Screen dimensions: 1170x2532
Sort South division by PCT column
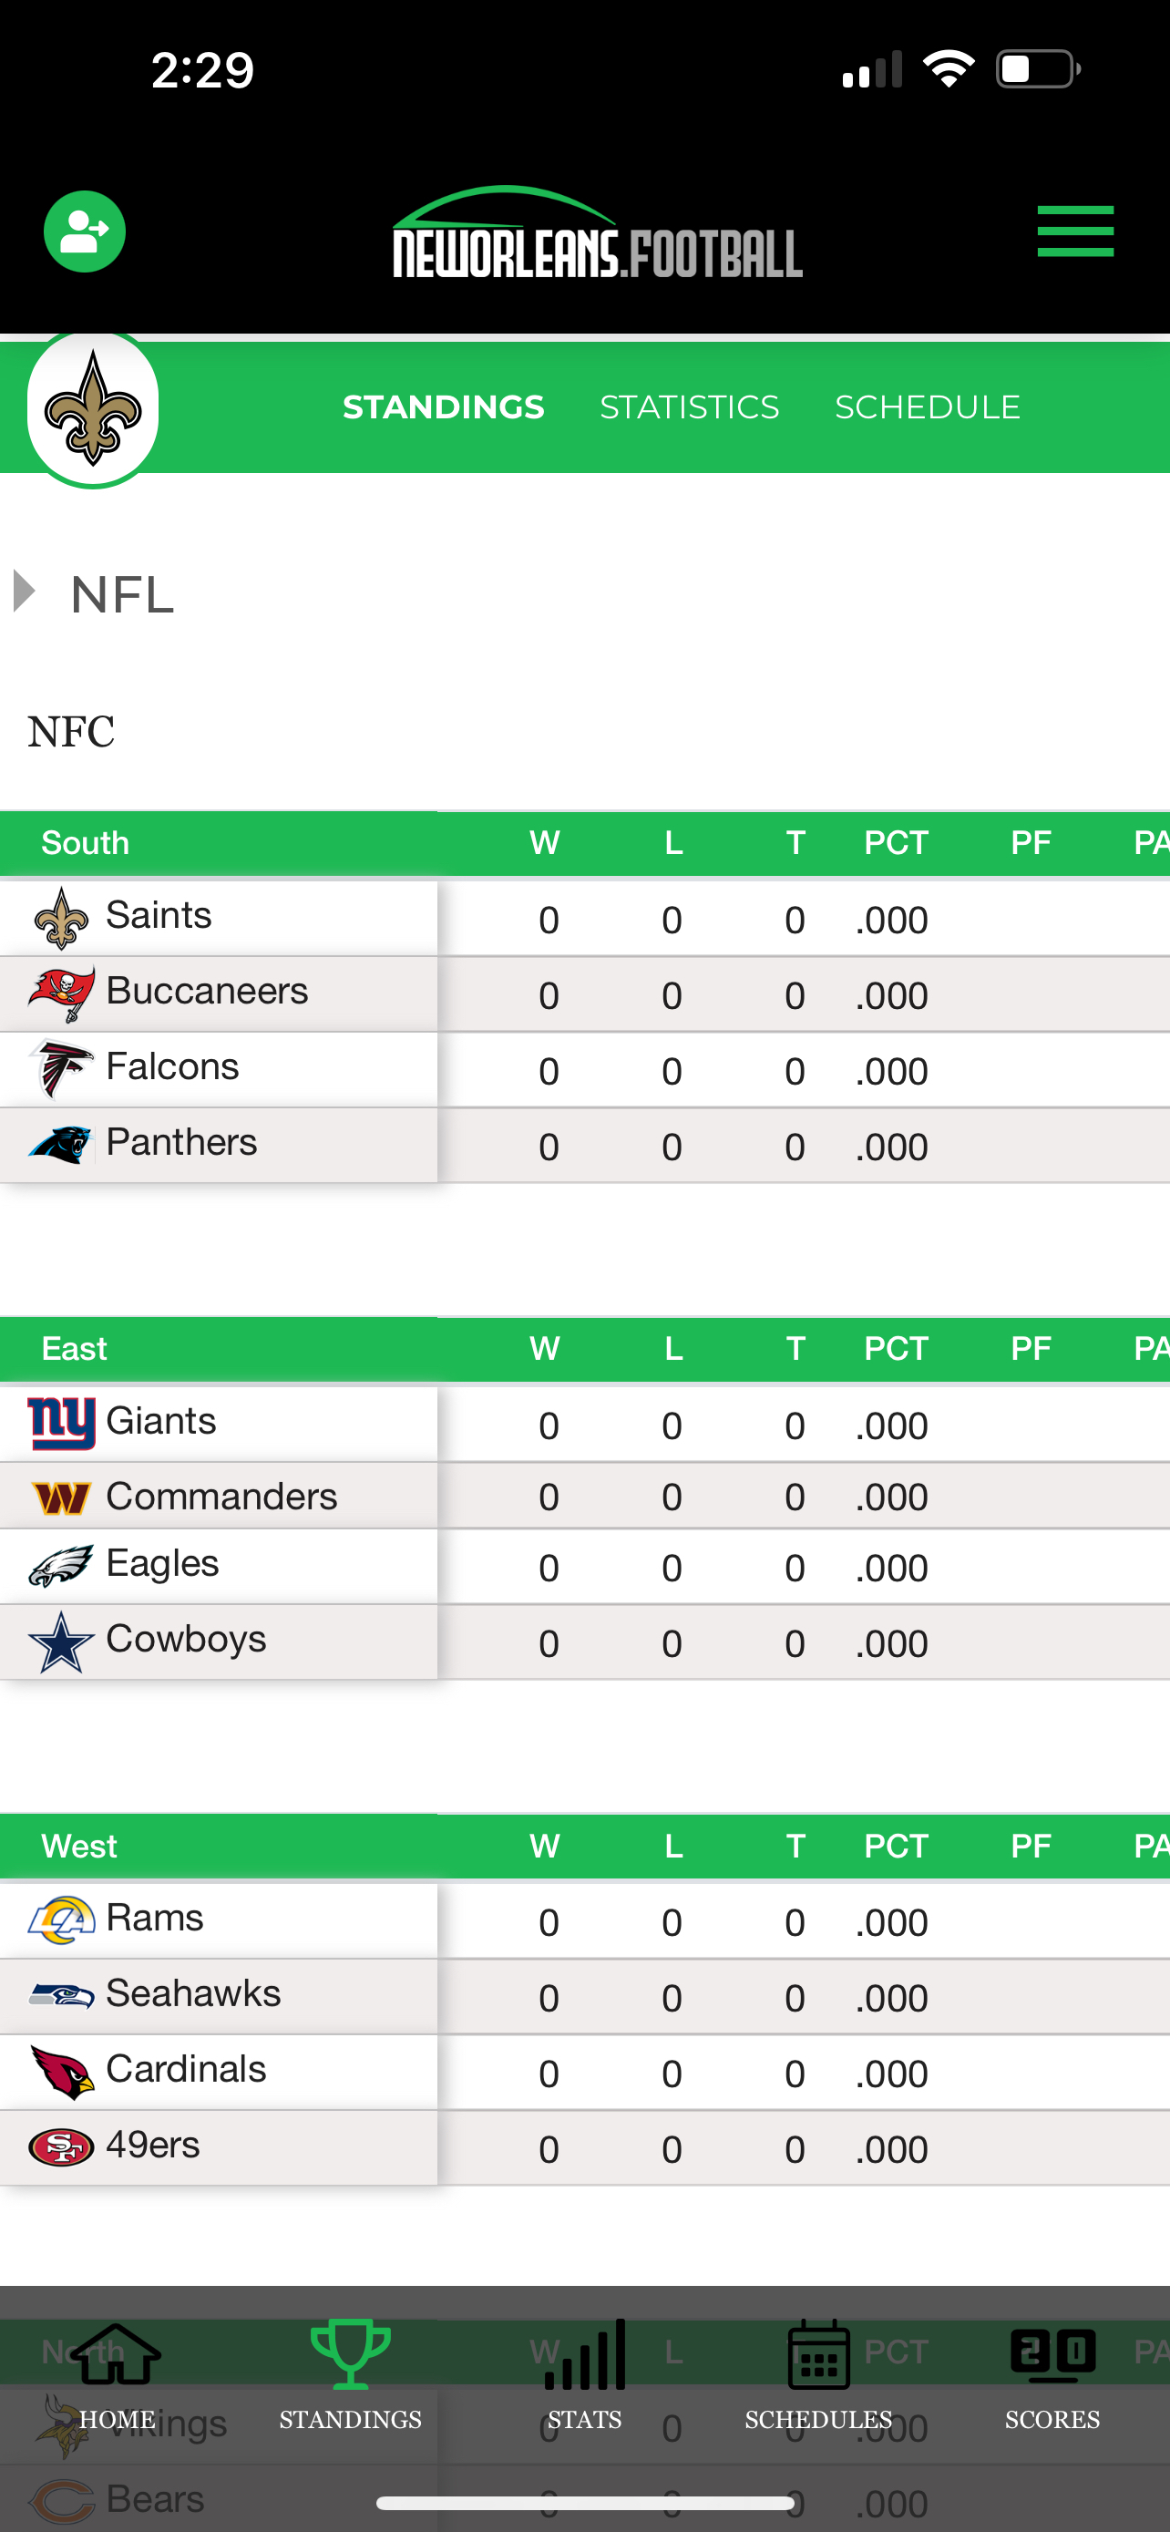pyautogui.click(x=896, y=842)
